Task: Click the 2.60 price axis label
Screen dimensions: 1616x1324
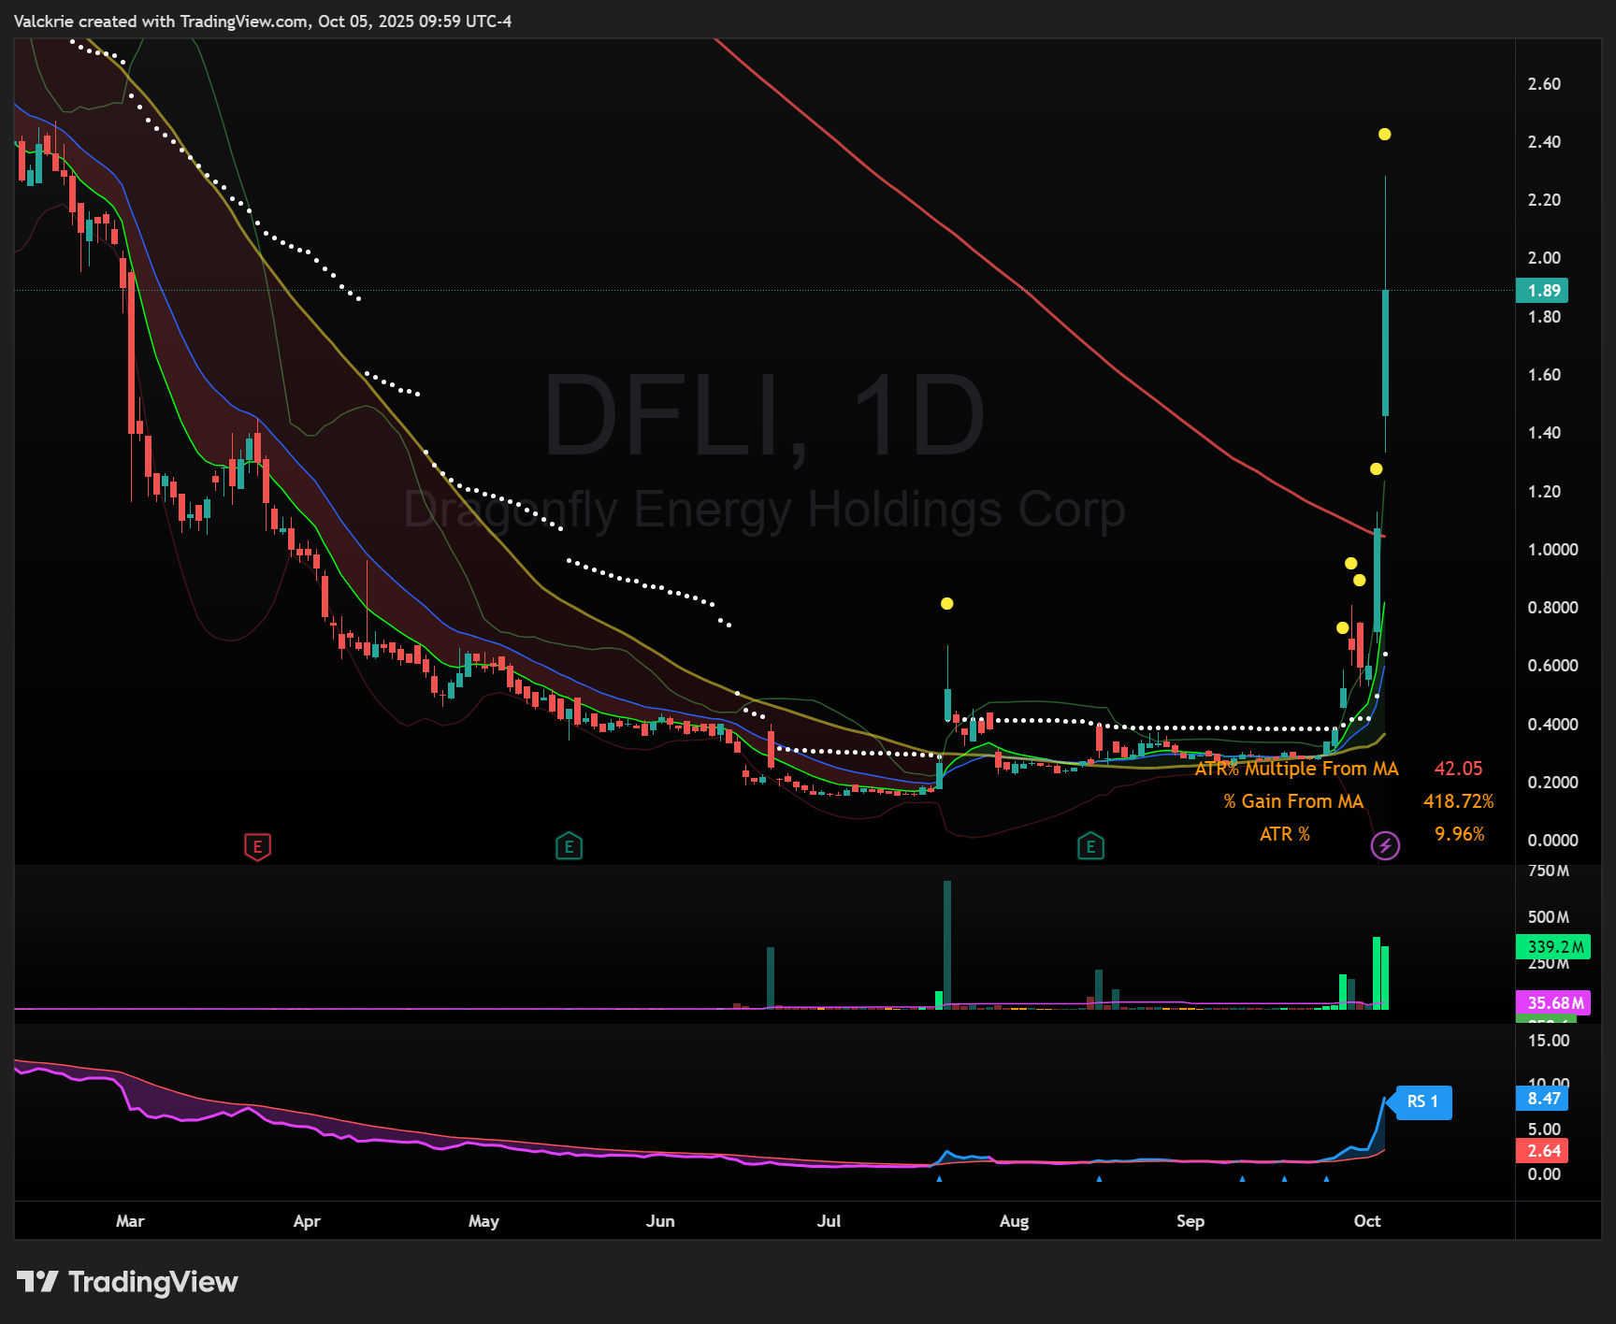Action: tap(1544, 84)
